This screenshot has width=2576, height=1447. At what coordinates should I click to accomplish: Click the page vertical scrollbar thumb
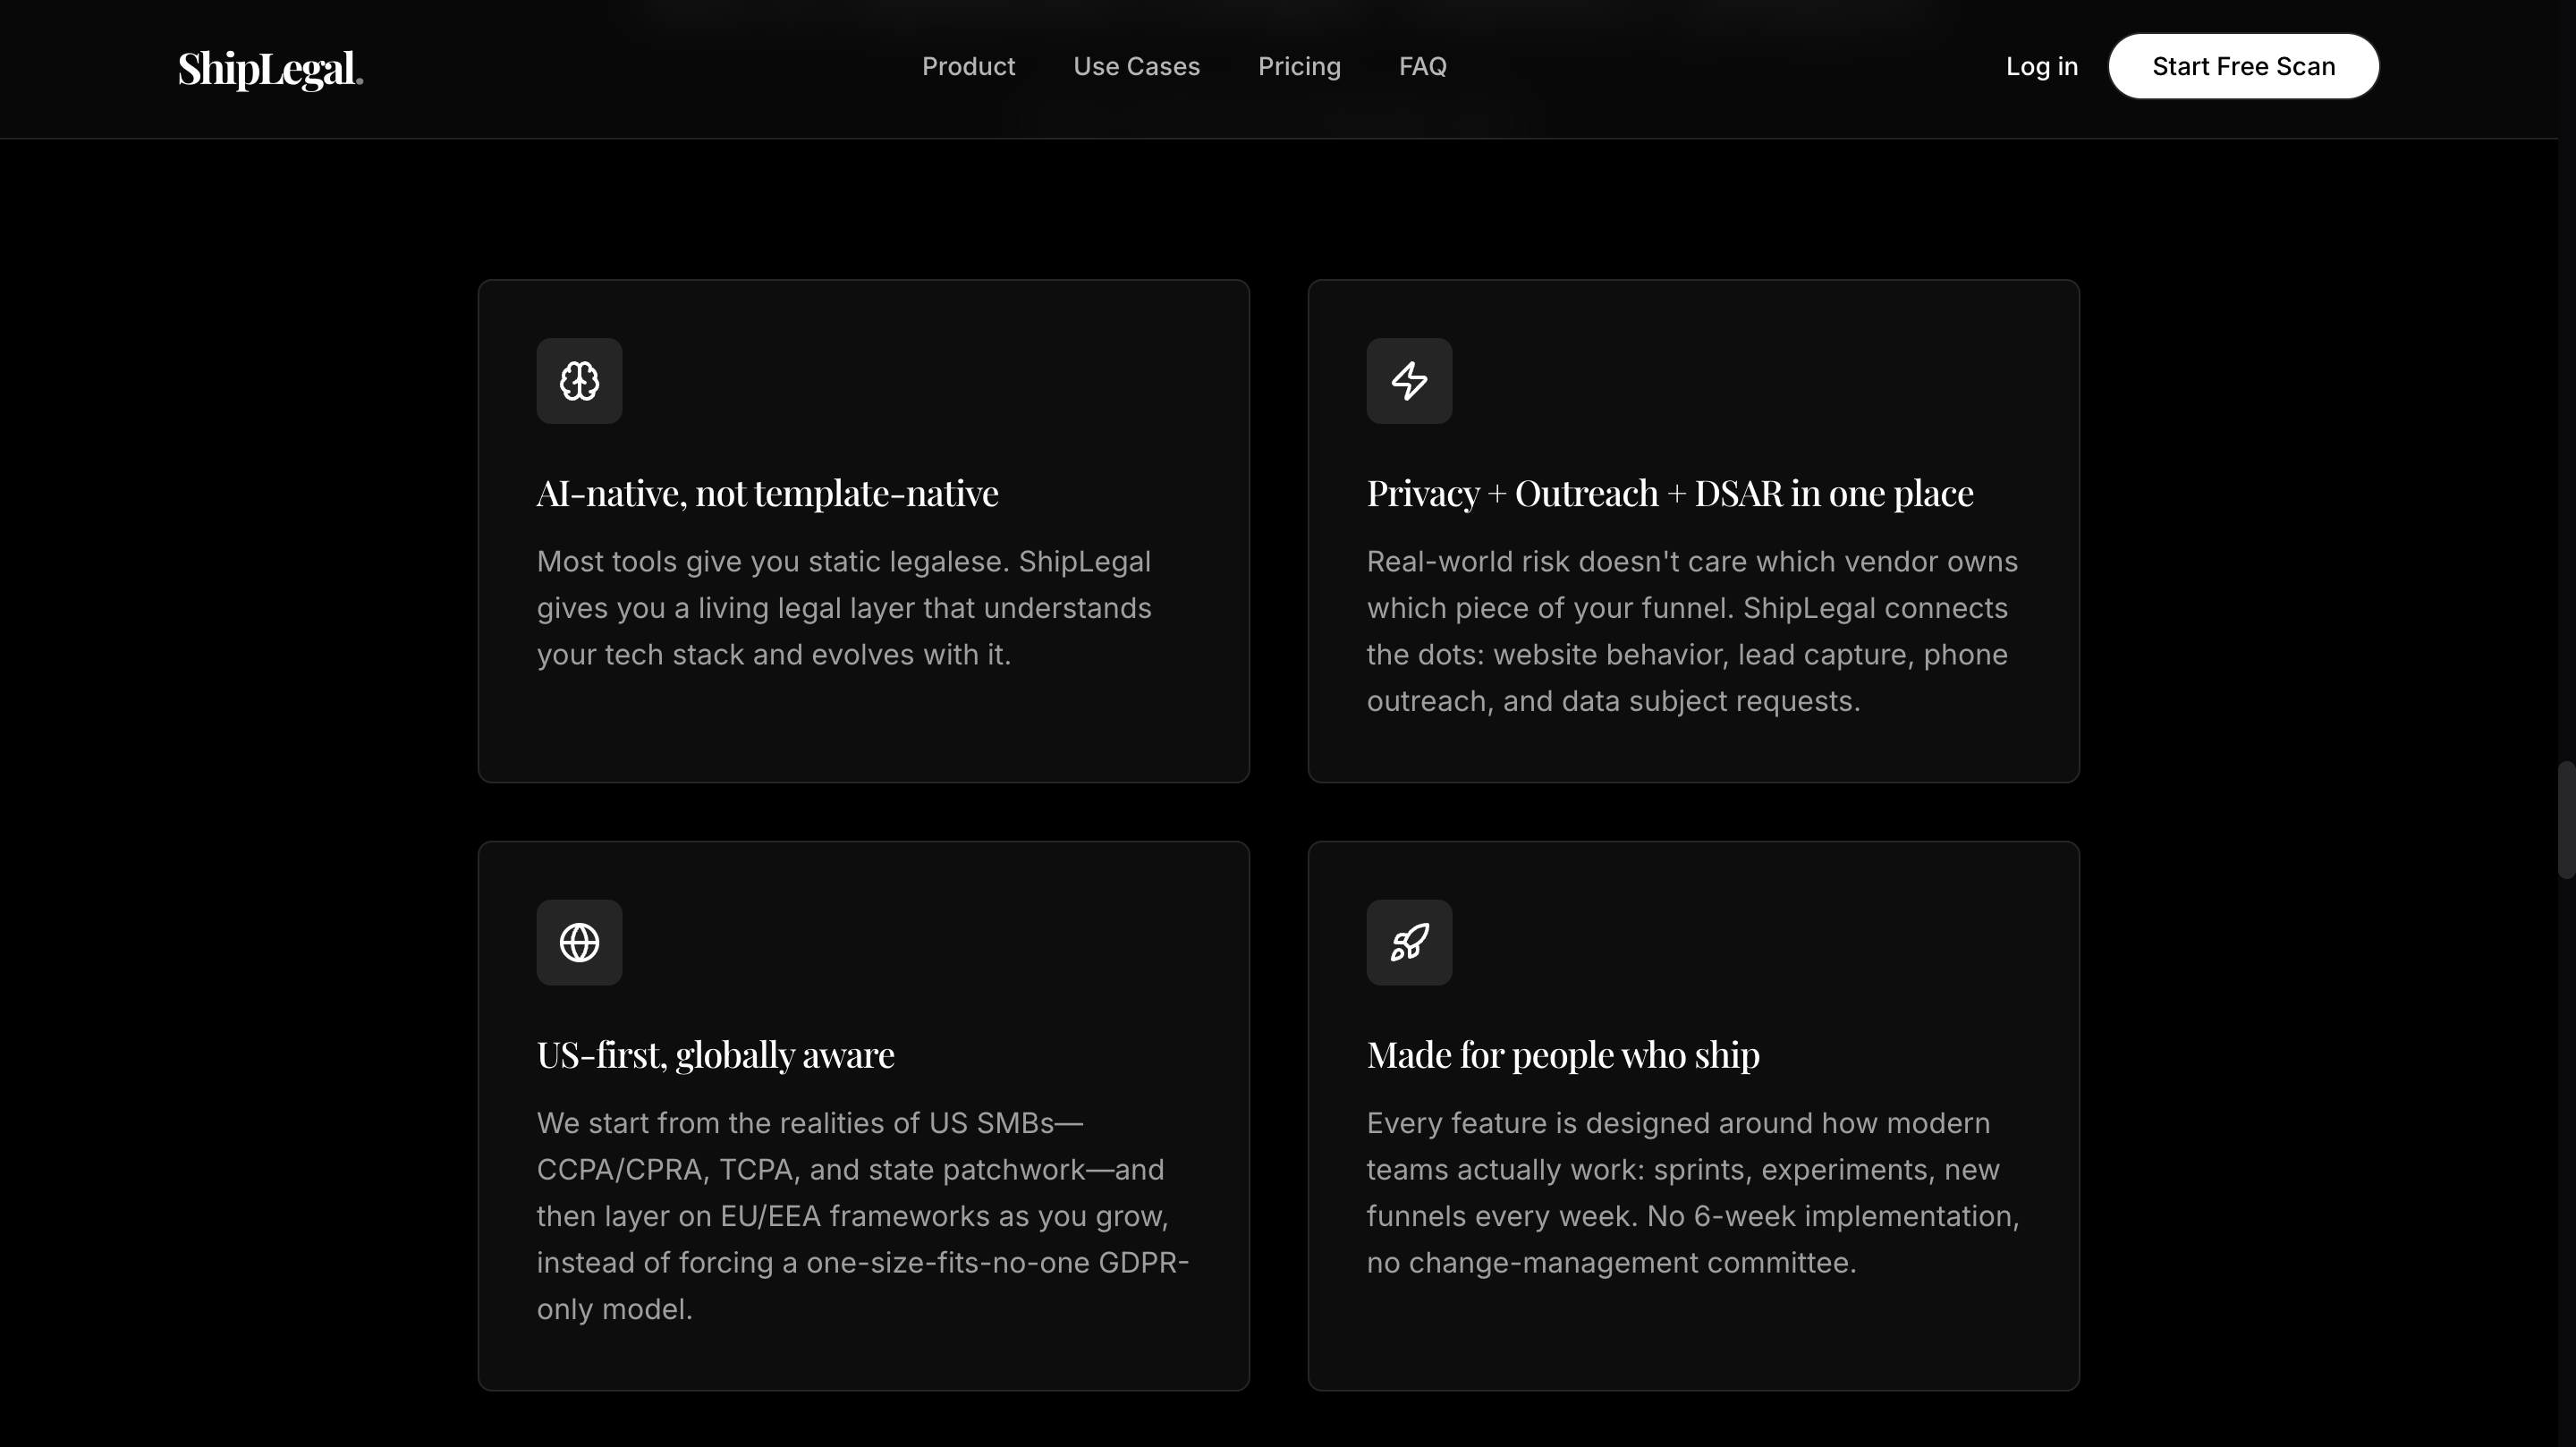tap(2565, 820)
